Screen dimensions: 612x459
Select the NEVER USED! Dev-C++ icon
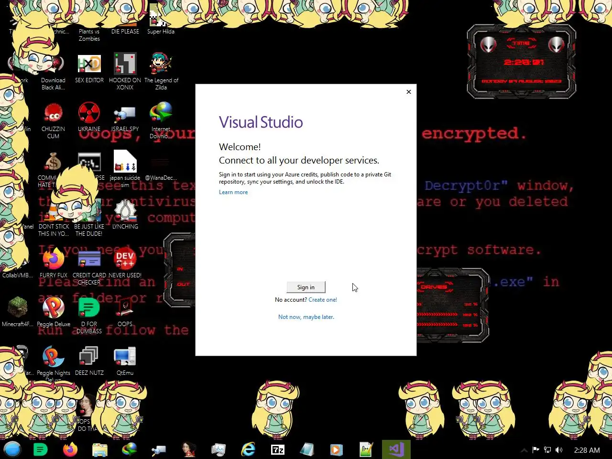coord(125,263)
